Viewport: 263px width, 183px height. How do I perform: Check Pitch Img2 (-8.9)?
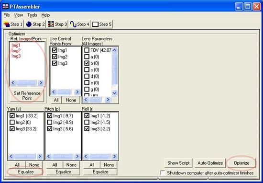coord(49,122)
